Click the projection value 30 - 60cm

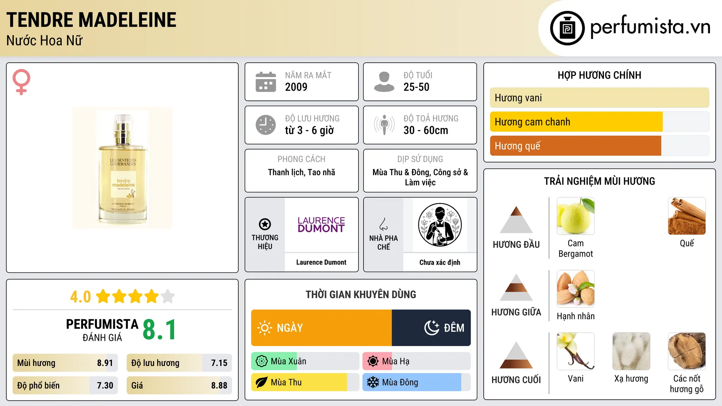click(426, 130)
